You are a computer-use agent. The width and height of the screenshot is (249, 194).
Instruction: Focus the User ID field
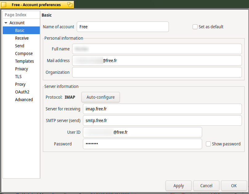tap(142, 132)
